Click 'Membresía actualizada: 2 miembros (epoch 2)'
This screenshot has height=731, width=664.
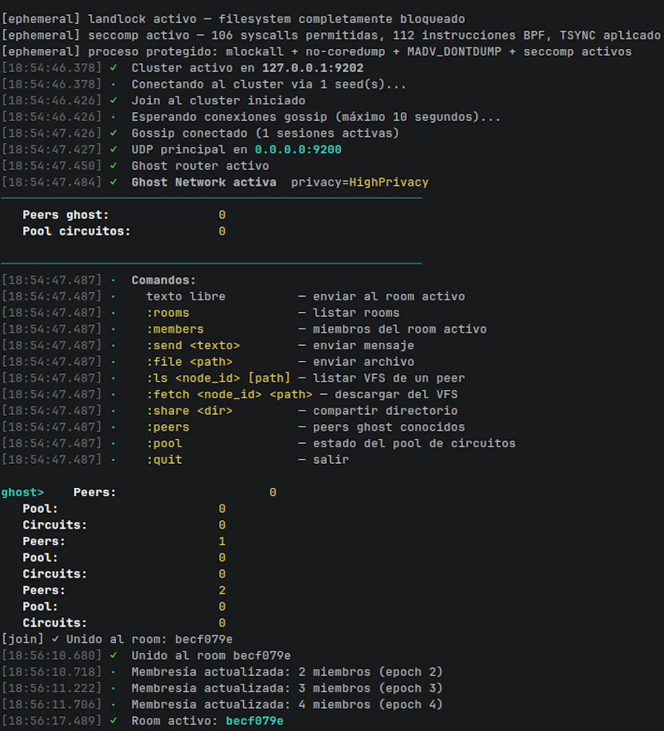click(287, 672)
